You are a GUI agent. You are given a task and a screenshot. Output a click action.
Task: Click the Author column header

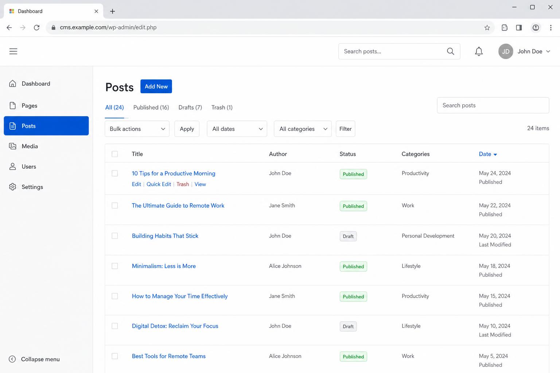click(x=278, y=154)
